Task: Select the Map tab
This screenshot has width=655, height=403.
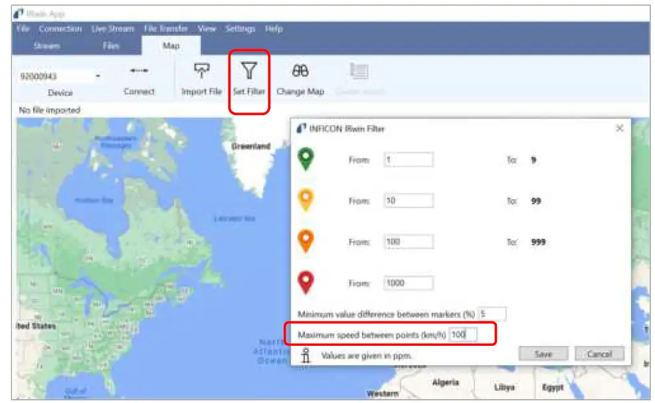Action: point(171,46)
